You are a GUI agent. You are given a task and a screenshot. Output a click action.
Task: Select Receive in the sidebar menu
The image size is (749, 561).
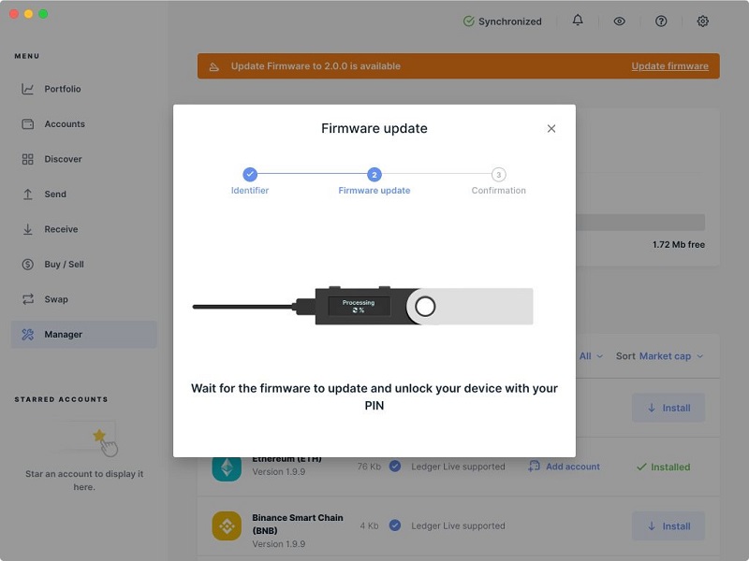click(x=83, y=229)
